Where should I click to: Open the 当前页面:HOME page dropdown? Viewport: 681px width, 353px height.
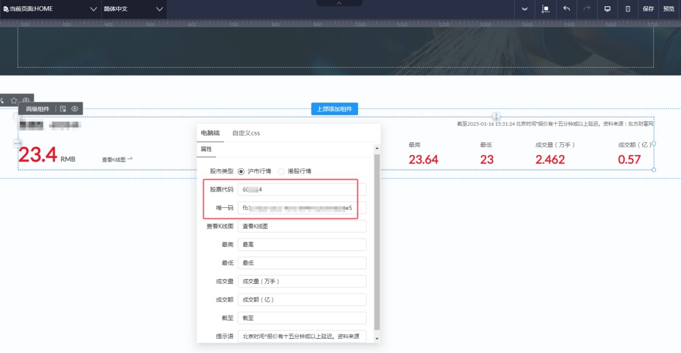coord(49,9)
